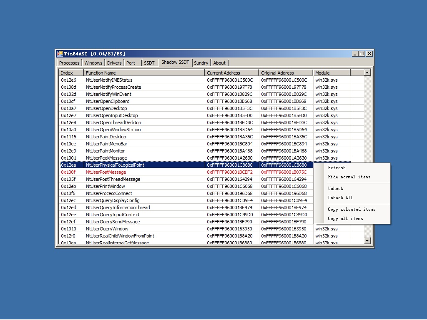Click Copy selected items option
The width and height of the screenshot is (427, 320).
point(352,209)
